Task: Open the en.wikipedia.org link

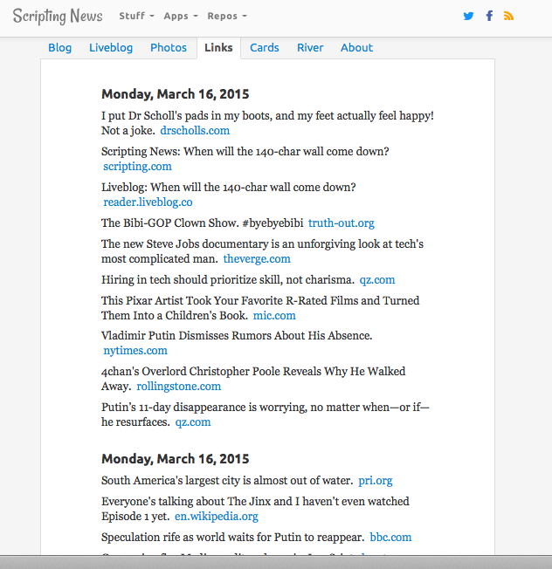Action: point(217,516)
